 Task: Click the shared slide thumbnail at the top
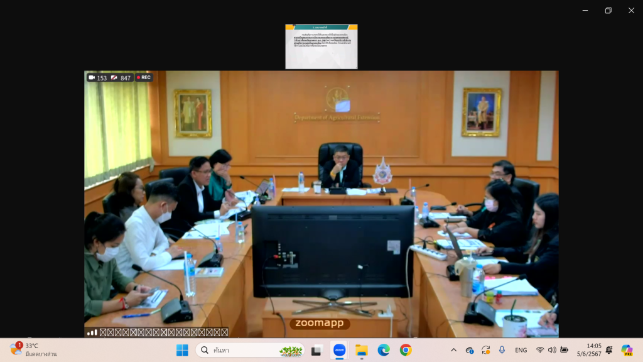[x=321, y=47]
